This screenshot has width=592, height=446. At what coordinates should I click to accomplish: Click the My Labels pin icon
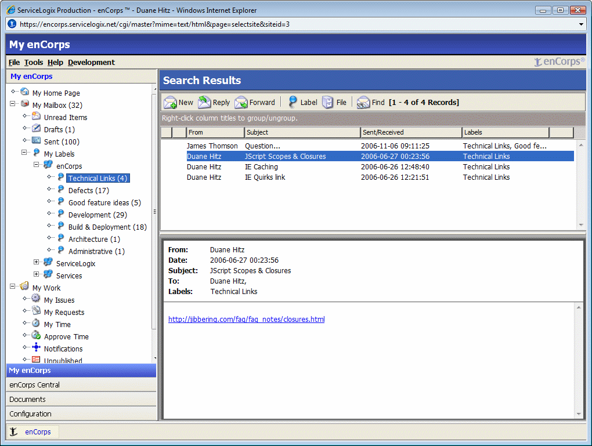(x=36, y=153)
